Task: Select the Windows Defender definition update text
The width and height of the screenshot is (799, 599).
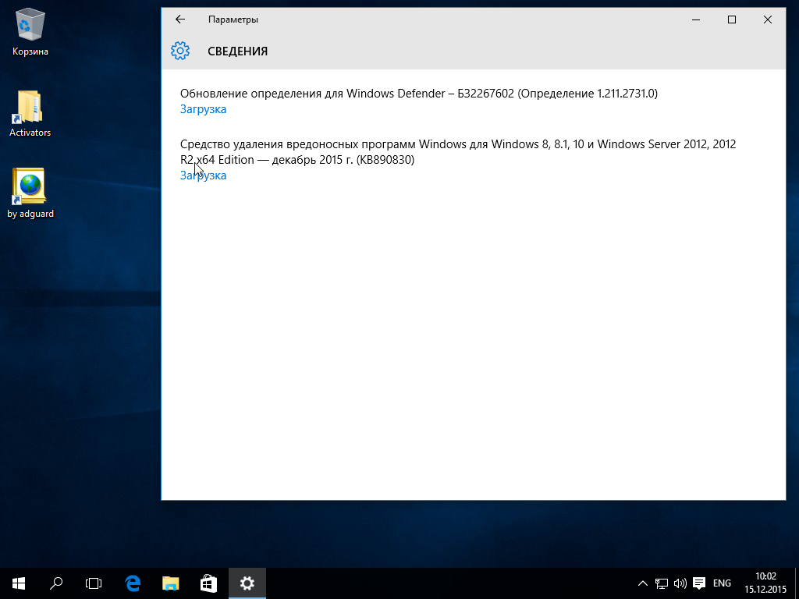Action: click(x=419, y=94)
